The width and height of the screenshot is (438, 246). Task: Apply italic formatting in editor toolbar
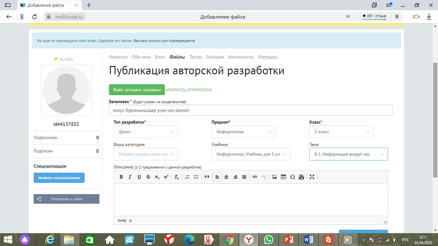coord(130,177)
